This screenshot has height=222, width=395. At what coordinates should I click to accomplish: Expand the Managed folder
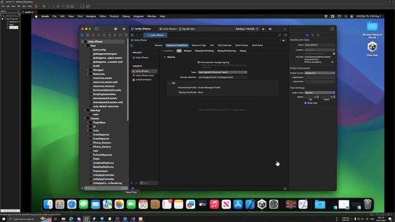tap(88, 70)
